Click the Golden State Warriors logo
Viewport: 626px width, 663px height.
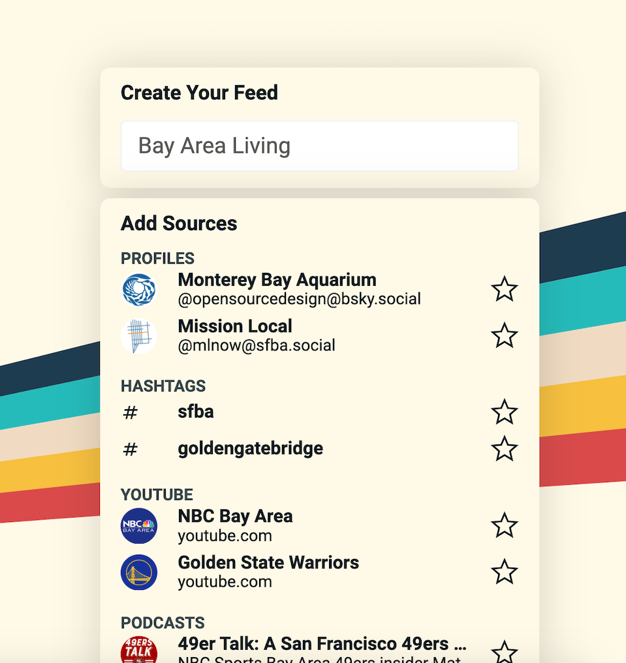click(139, 572)
